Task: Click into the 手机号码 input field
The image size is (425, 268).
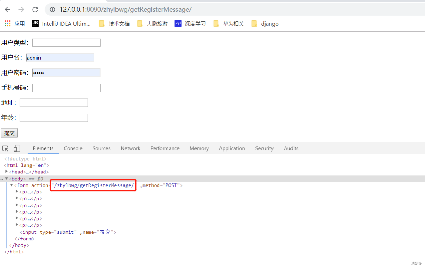Action: coord(66,88)
